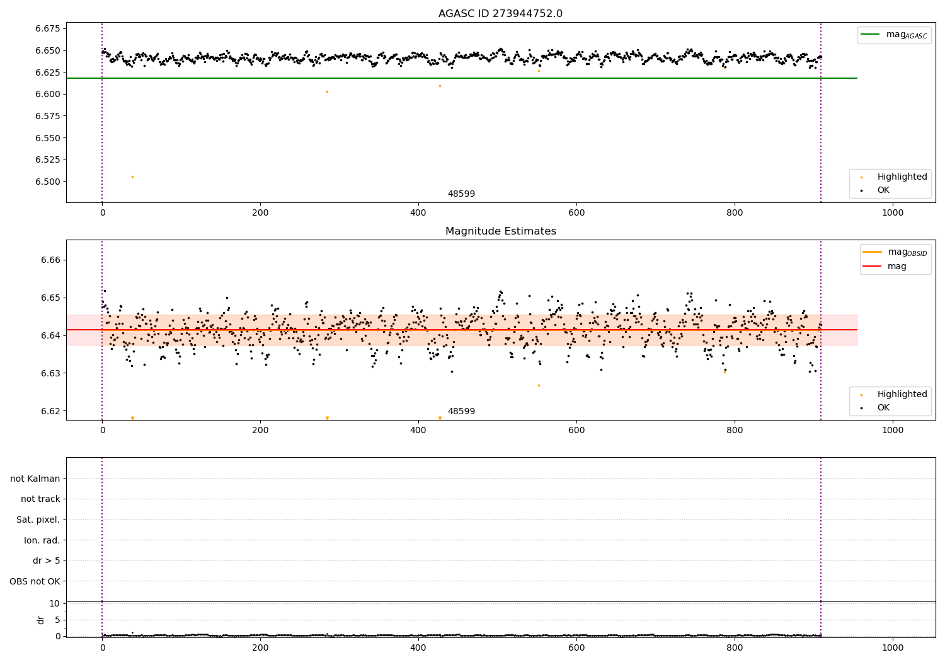Click orange mag OBSID line sample in legend
945x662 pixels.
pyautogui.click(x=872, y=252)
